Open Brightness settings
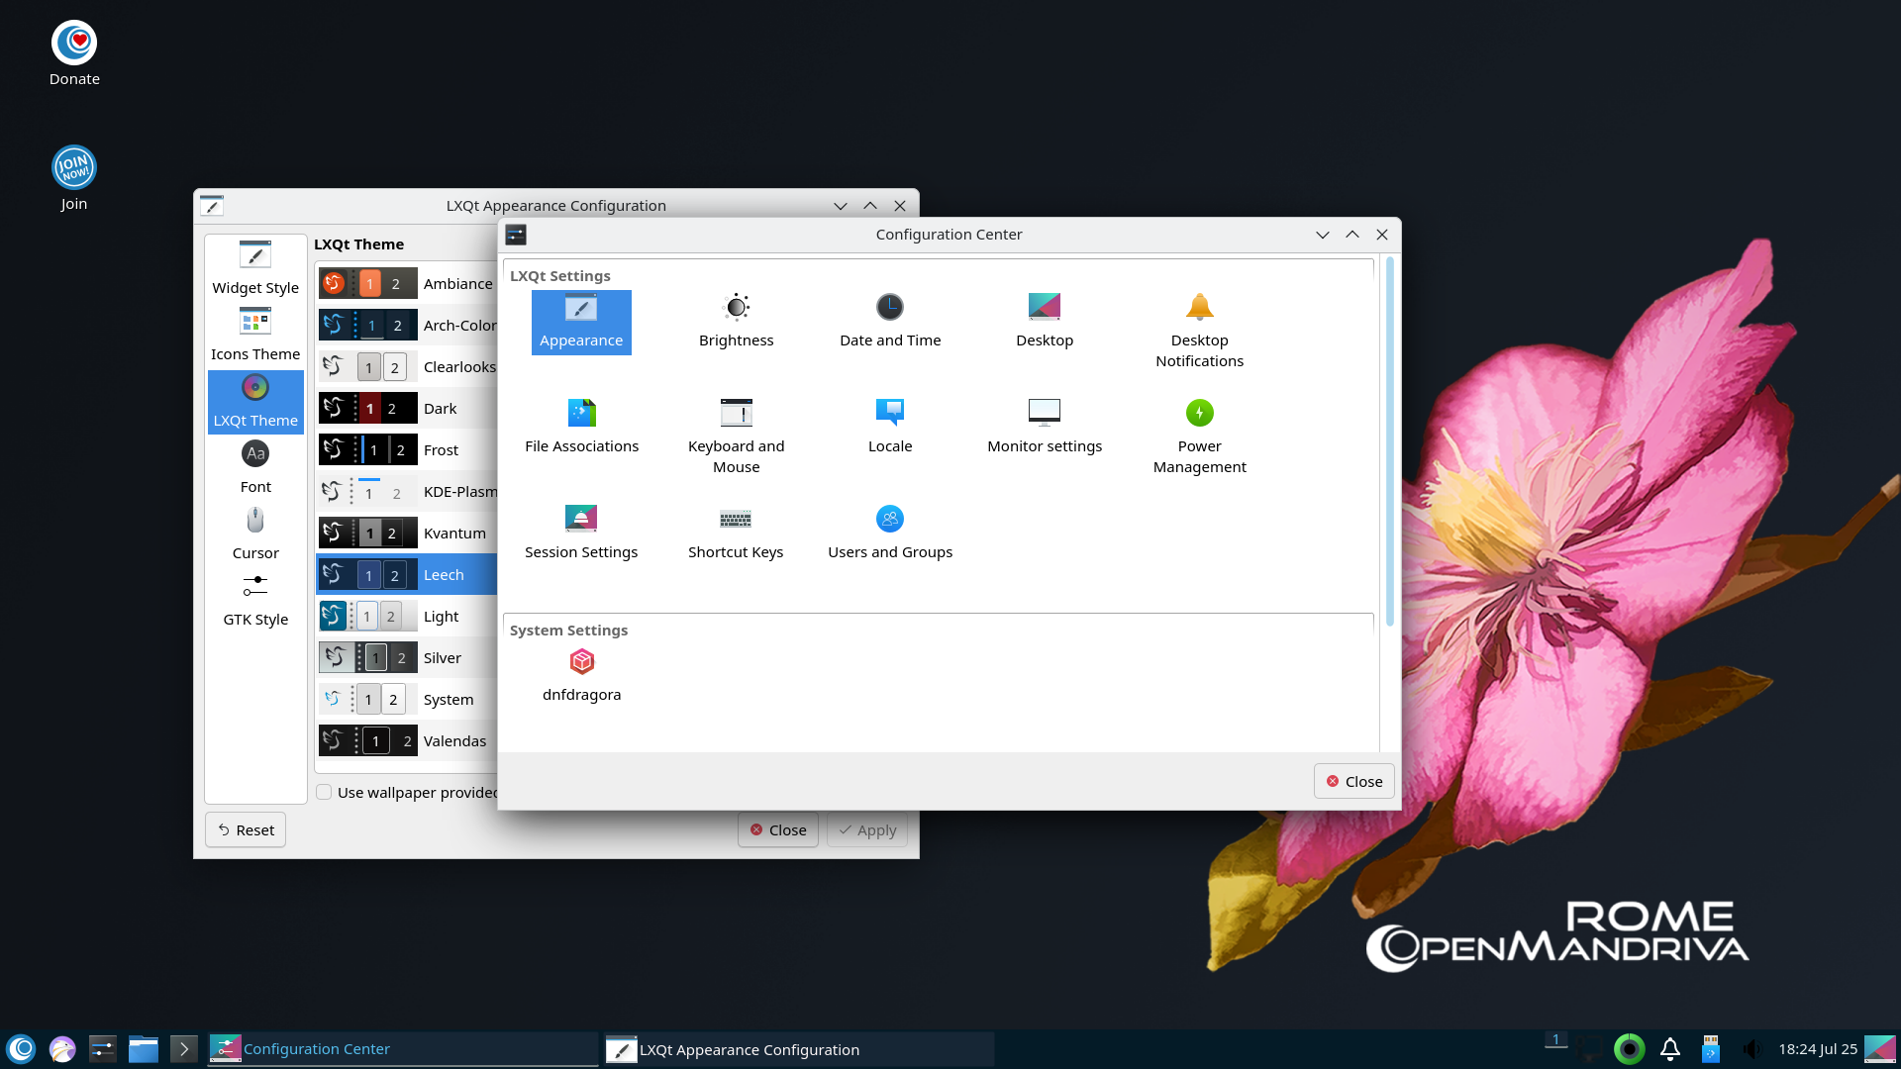Screen dimensions: 1901x1069 [736, 323]
